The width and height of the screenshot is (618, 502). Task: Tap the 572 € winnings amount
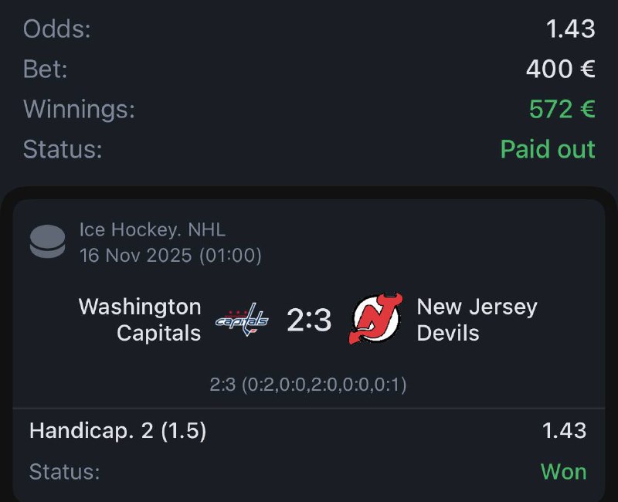coord(562,109)
